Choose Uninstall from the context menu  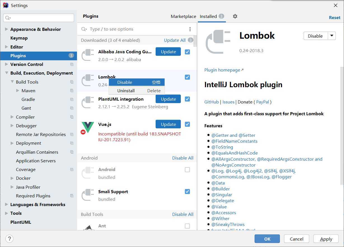(126, 91)
